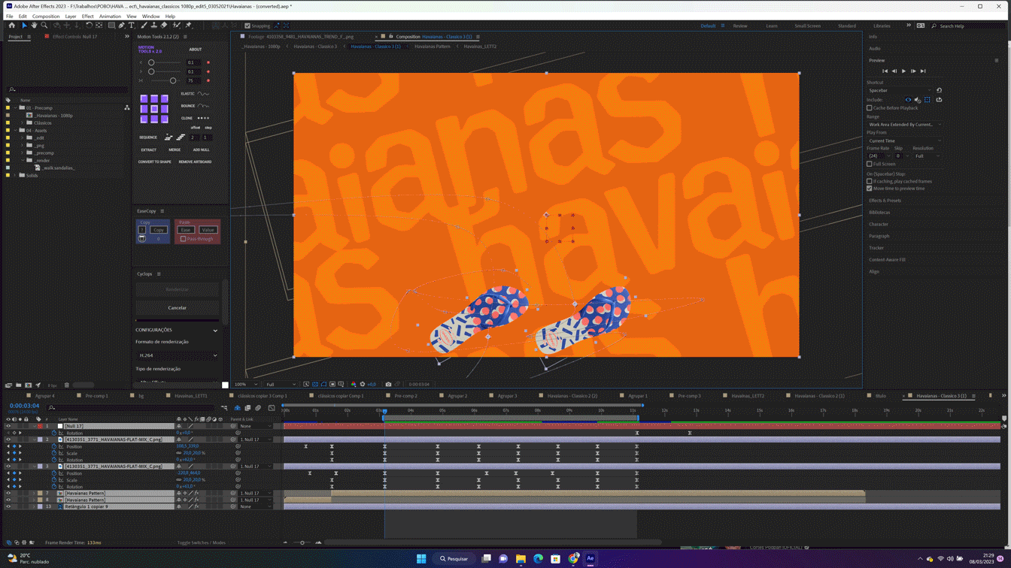Click the Preview first frame button
Image resolution: width=1011 pixels, height=568 pixels.
(885, 71)
